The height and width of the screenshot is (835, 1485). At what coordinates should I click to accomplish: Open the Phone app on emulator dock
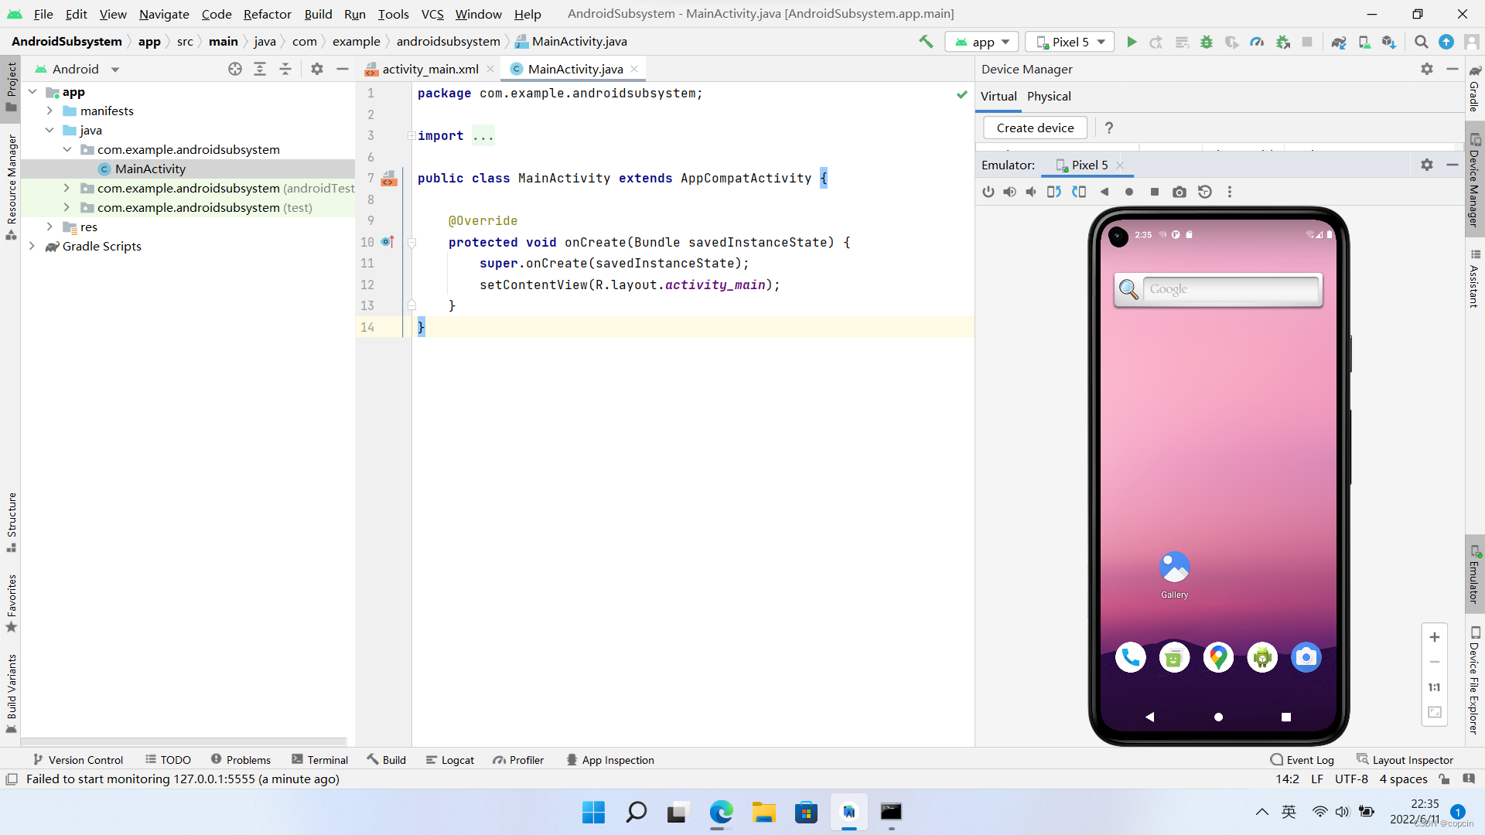coord(1131,658)
